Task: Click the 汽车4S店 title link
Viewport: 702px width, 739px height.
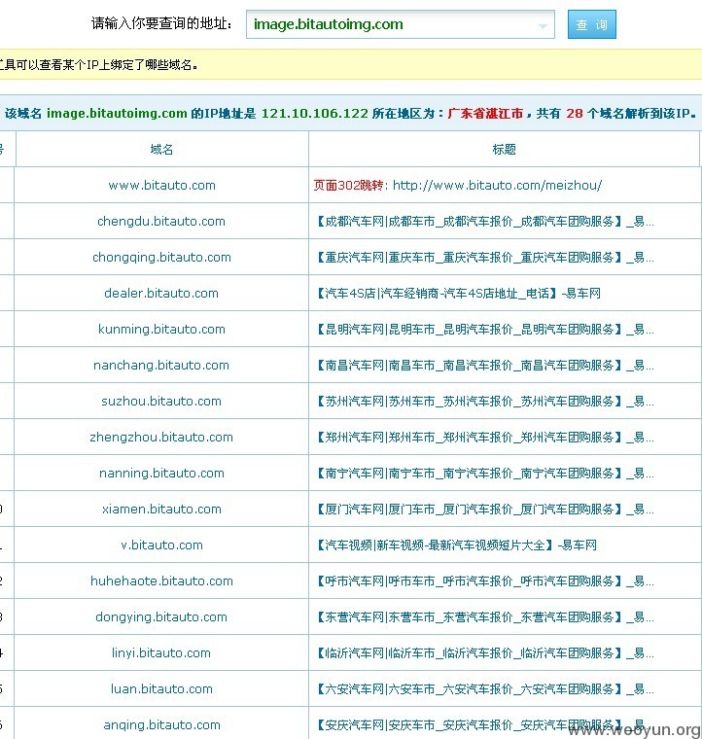Action: tap(458, 294)
